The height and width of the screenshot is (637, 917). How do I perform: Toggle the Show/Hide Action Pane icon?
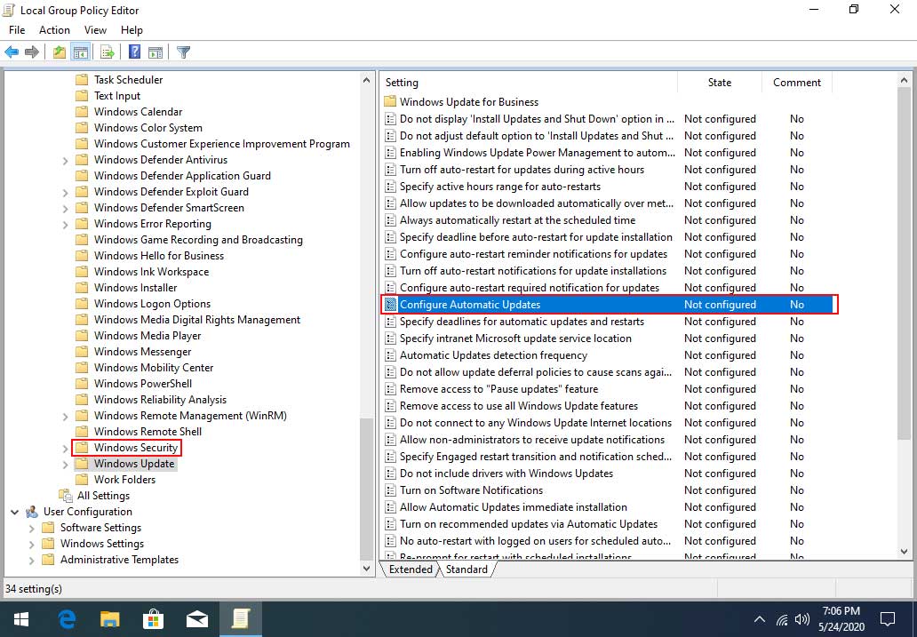(x=155, y=52)
